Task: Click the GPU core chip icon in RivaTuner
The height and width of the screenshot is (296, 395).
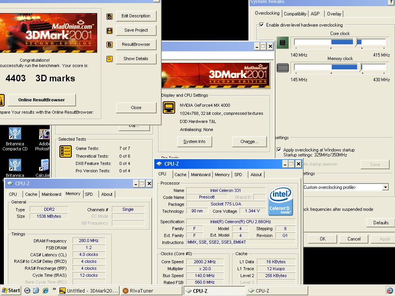Action: [283, 42]
